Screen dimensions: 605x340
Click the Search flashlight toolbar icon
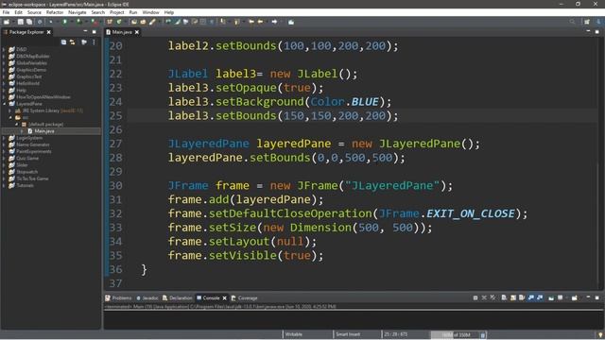pos(152,22)
